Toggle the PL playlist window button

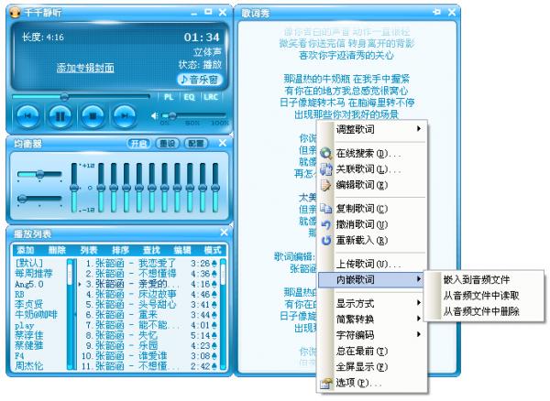point(169,97)
